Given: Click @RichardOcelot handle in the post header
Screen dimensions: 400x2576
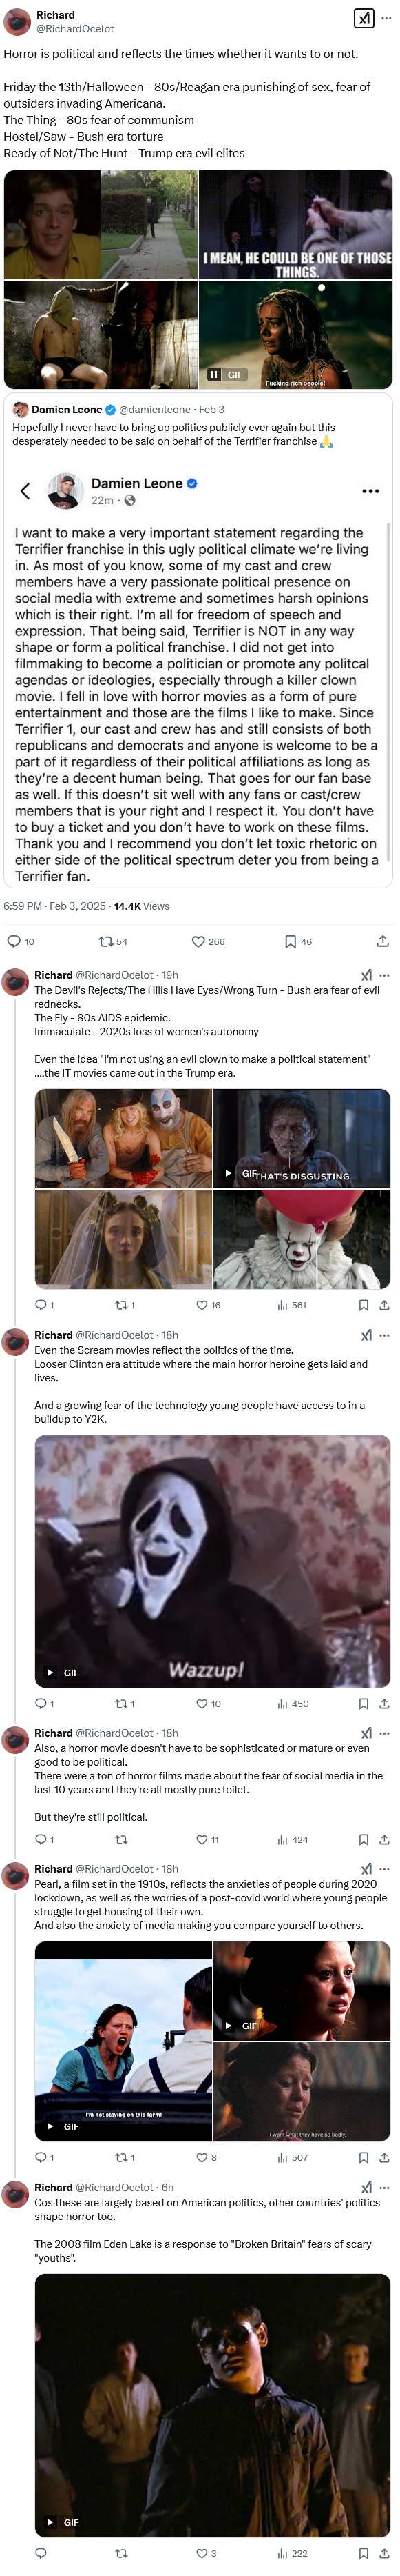Looking at the screenshot, I should (75, 29).
